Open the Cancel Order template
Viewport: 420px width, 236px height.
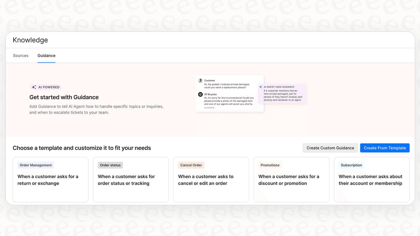click(211, 180)
